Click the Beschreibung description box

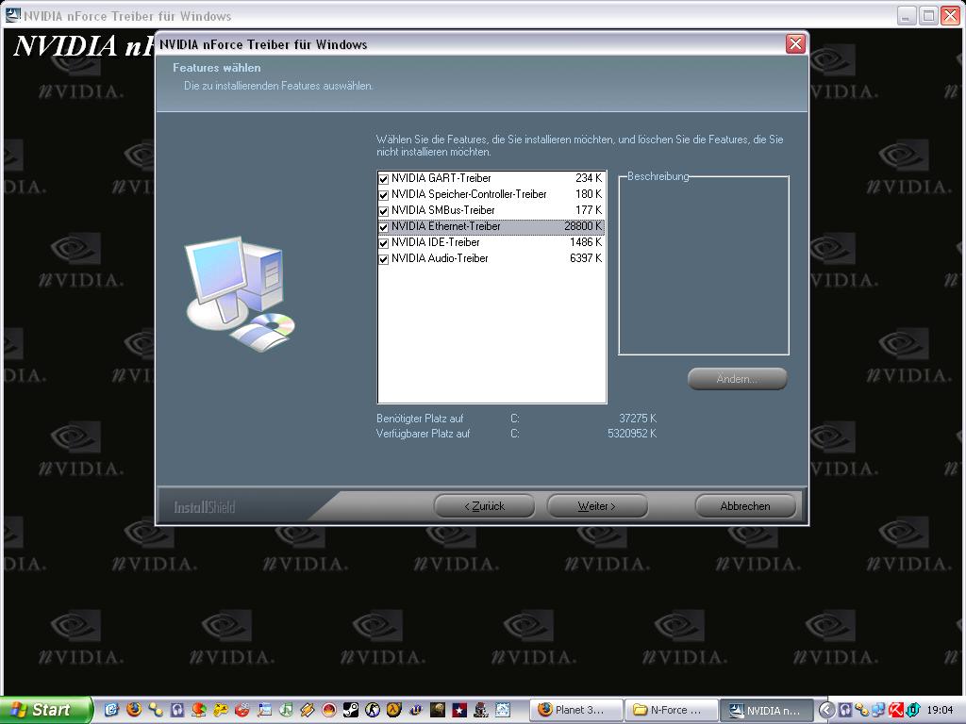click(x=704, y=265)
